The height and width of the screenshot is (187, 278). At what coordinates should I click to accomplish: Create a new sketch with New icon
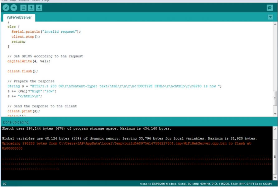coord(23,8)
